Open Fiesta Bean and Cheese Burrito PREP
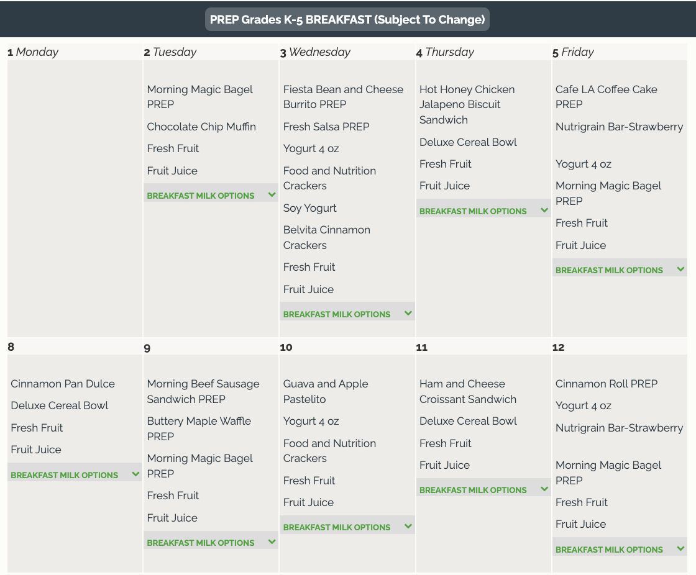 [x=343, y=97]
